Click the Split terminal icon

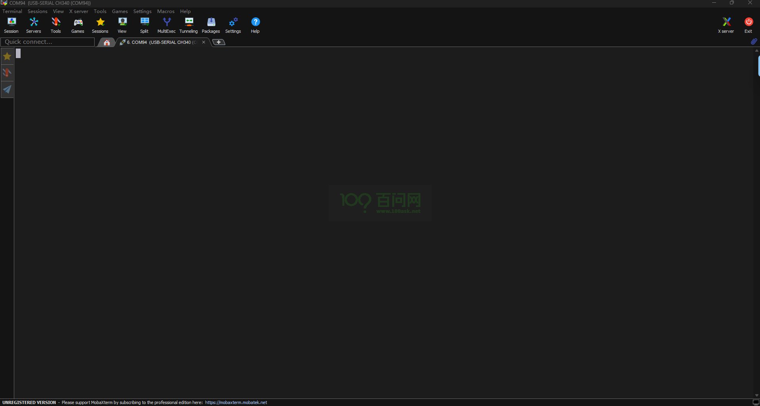144,25
